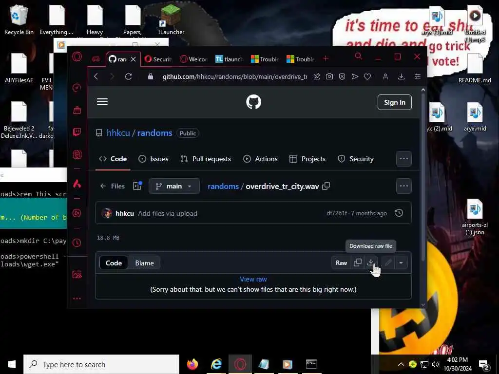Open the Pull requests tab
Screen dimensions: 499x374
pyautogui.click(x=206, y=159)
